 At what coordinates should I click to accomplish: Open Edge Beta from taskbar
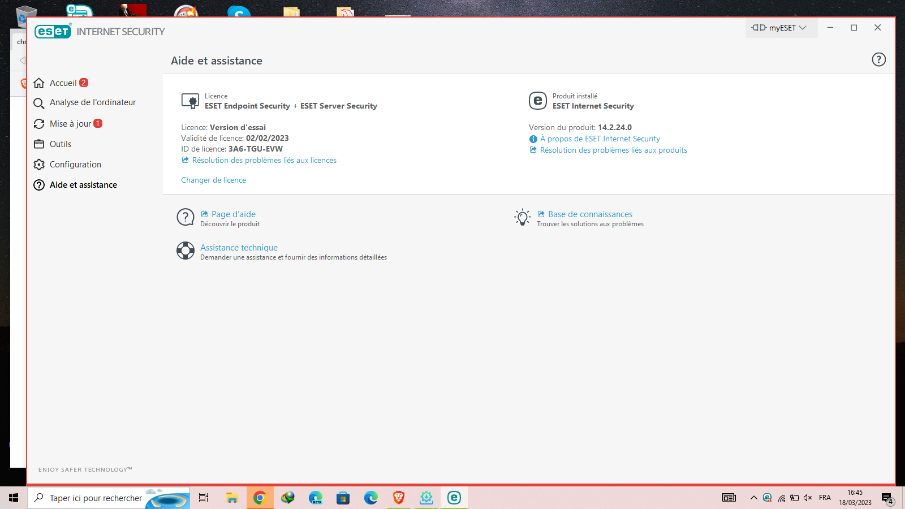pyautogui.click(x=316, y=498)
